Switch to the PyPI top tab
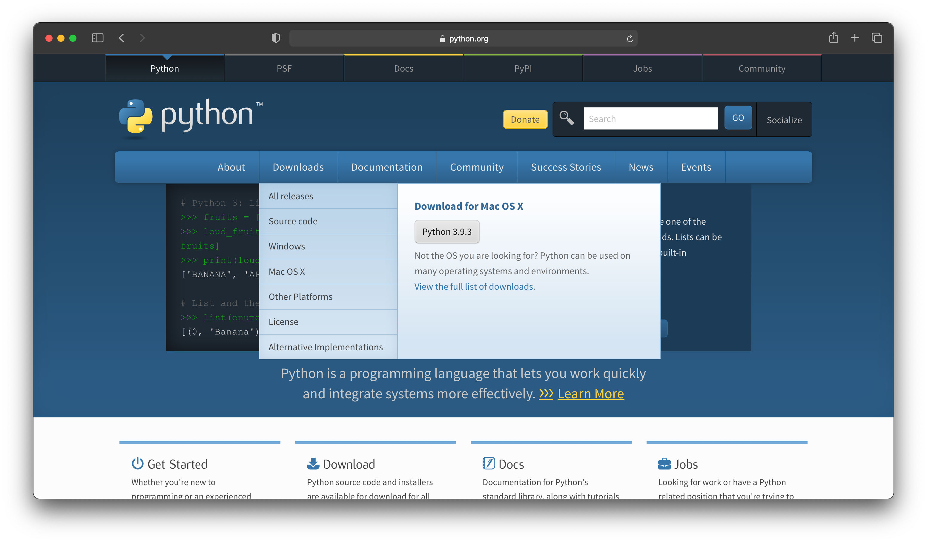 click(523, 68)
